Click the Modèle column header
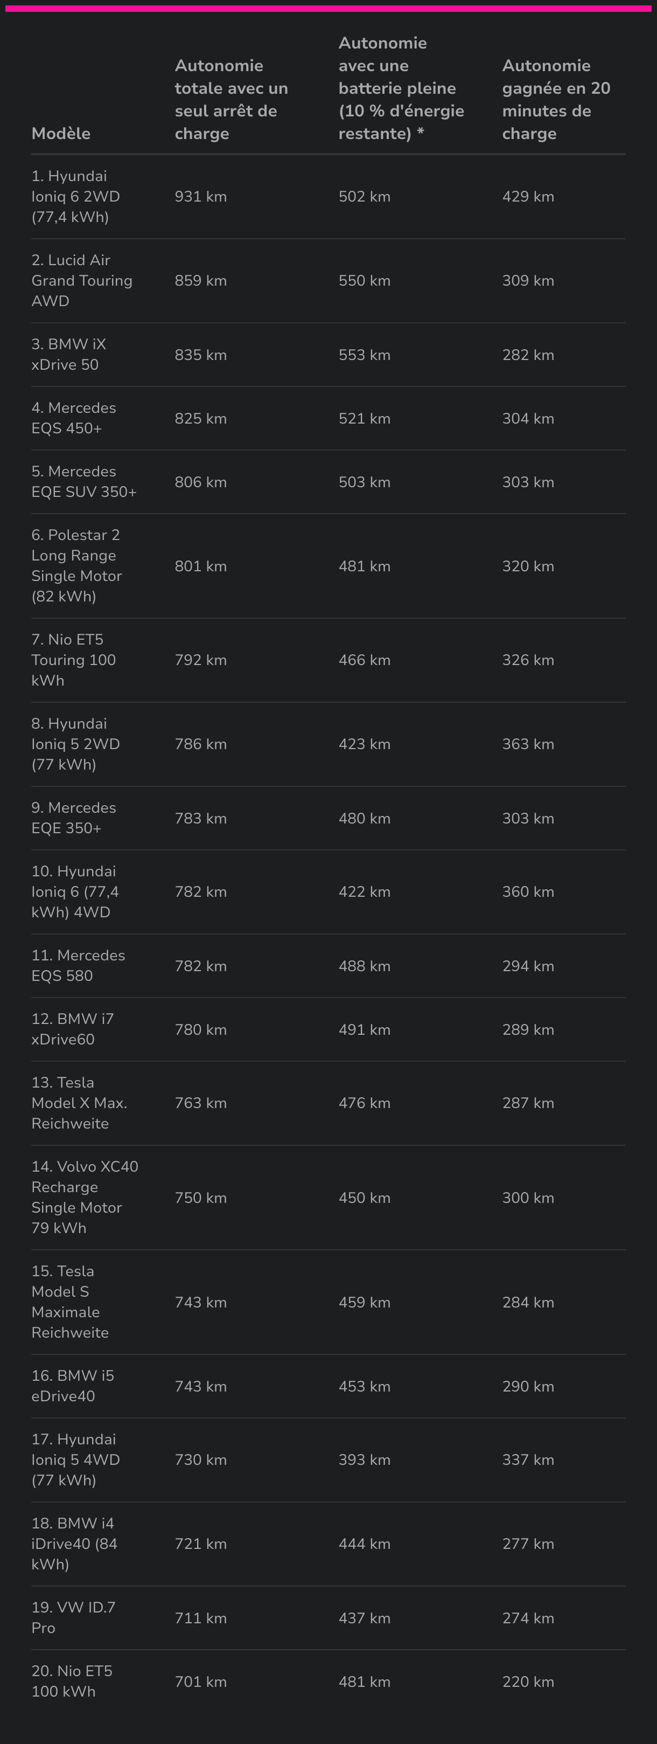This screenshot has height=1744, width=657. 61,133
